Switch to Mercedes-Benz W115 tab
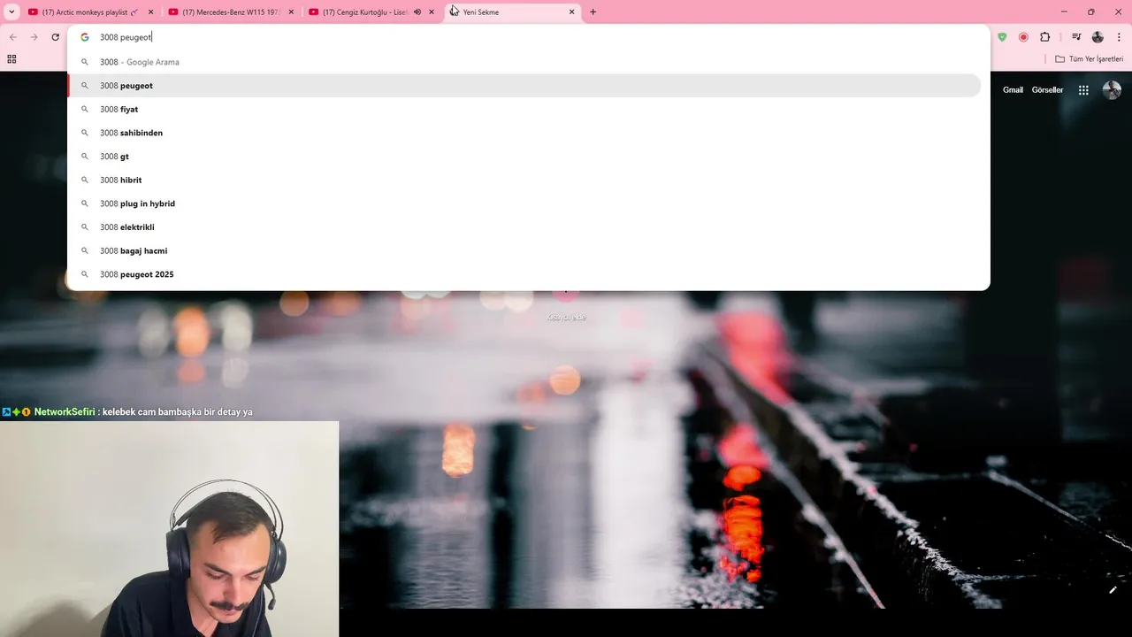Viewport: 1132px width, 637px height. (x=230, y=12)
